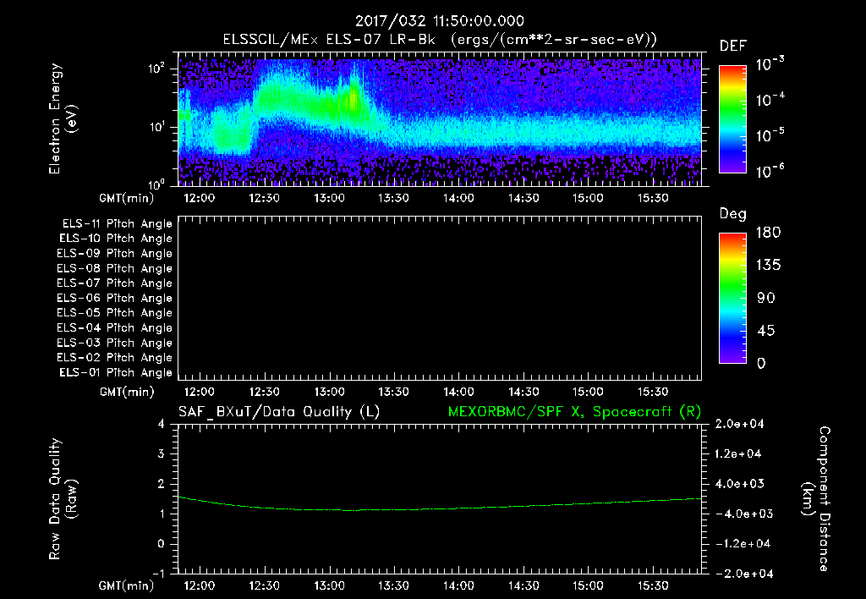Screen dimensions: 866x599
Task: Click the 14:00 tick under the pitch angle panel
Action: [x=458, y=392]
